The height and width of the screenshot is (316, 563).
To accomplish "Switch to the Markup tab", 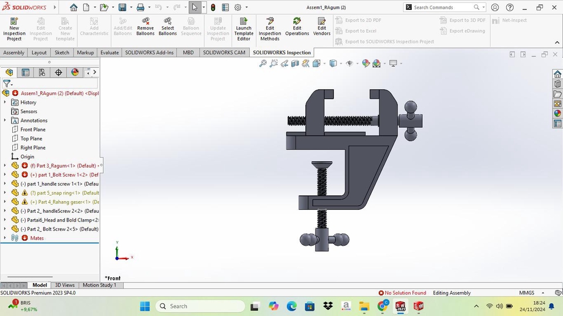I will (86, 52).
